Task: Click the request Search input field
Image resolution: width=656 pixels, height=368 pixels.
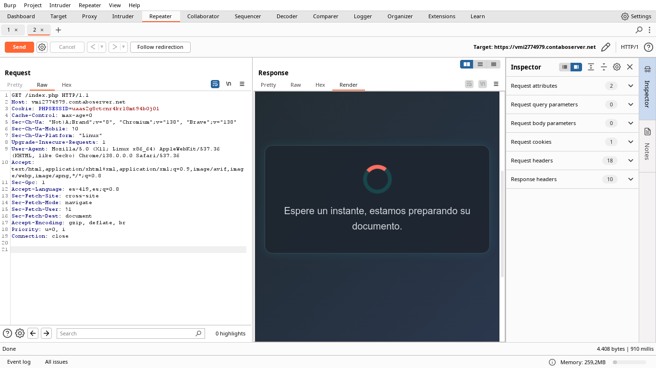Action: pos(127,333)
